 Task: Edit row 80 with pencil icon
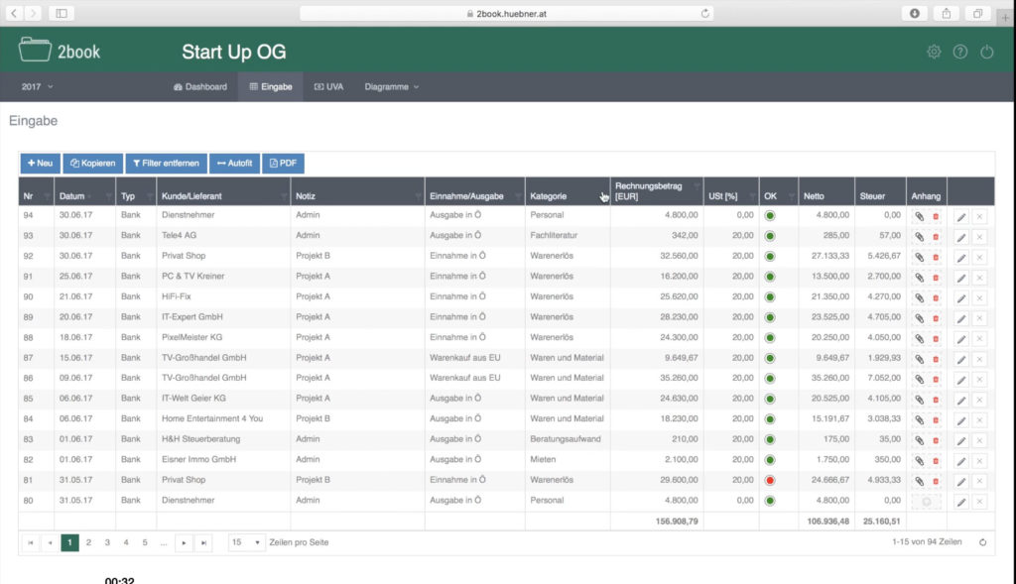[x=961, y=502]
